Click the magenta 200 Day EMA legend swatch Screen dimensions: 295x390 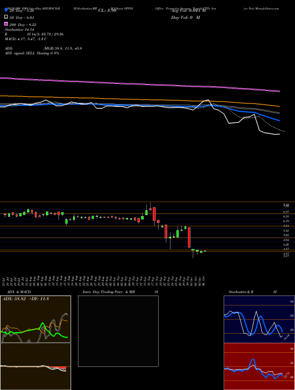click(x=6, y=24)
